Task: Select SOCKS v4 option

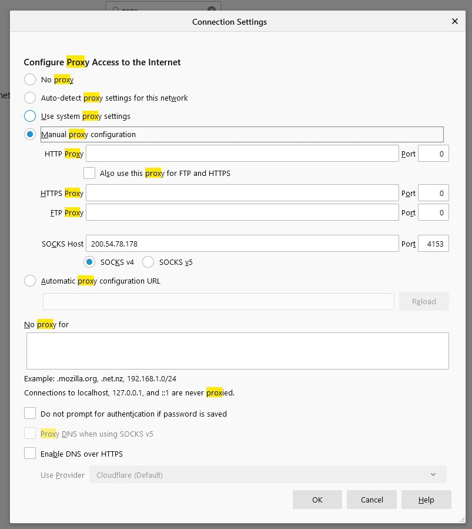Action: tap(89, 262)
